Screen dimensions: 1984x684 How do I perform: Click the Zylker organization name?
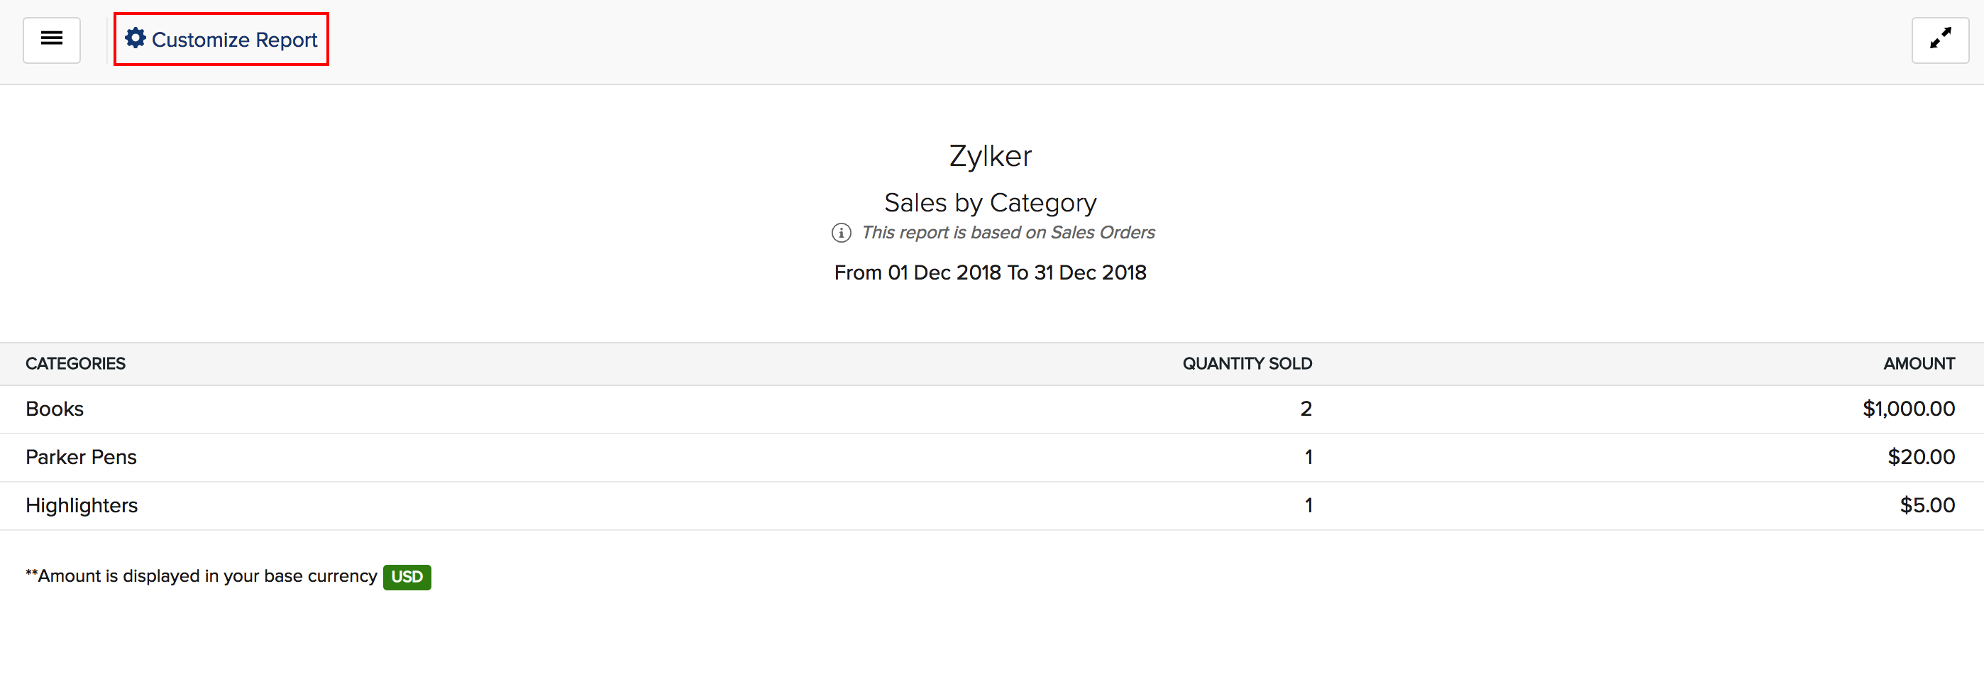point(990,156)
